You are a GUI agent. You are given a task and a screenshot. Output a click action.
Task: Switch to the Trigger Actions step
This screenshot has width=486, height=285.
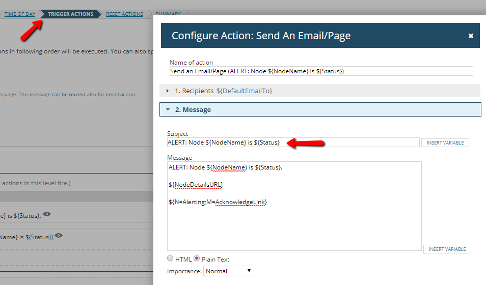(x=70, y=14)
